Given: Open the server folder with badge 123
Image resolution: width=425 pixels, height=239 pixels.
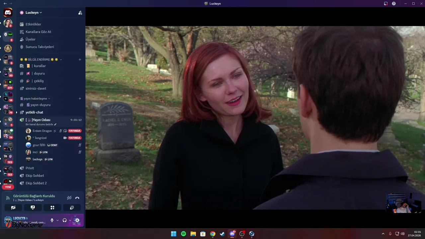Looking at the screenshot, I should pos(8,159).
